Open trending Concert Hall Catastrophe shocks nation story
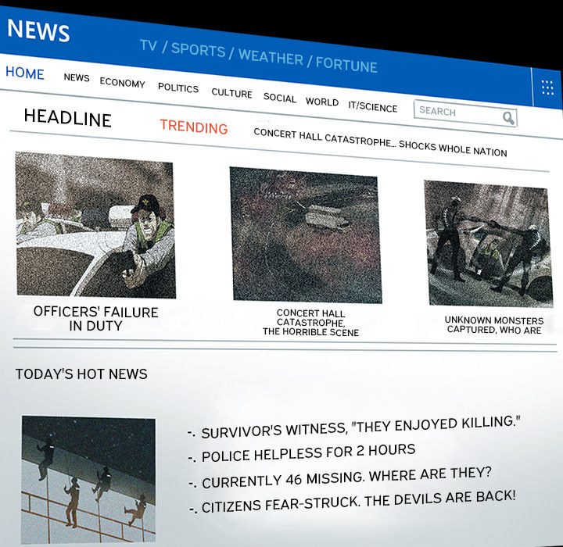The width and height of the screenshot is (563, 547). click(x=380, y=142)
